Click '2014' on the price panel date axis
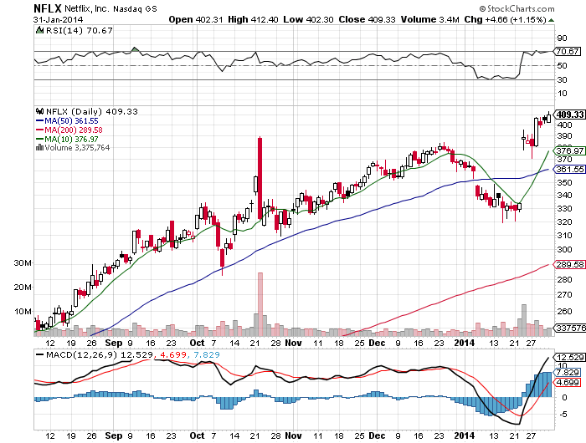 pos(464,343)
